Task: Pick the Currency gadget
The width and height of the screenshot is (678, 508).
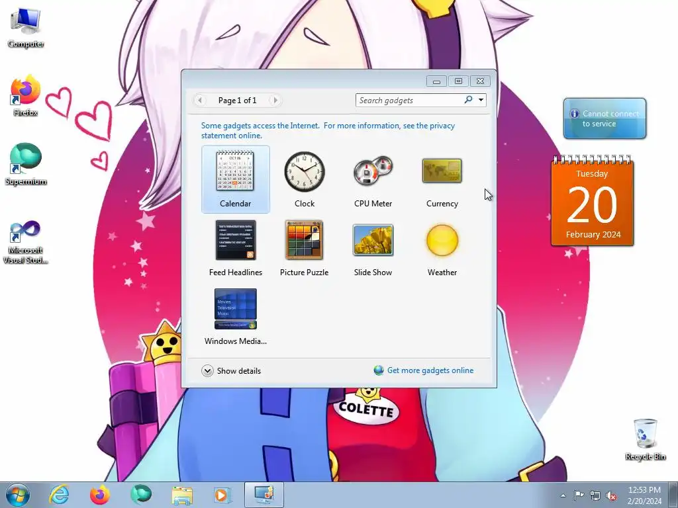Action: pos(442,179)
